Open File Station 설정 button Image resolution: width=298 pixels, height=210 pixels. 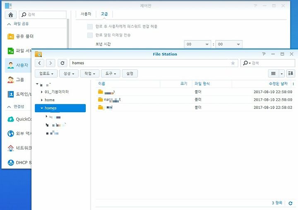pos(130,74)
